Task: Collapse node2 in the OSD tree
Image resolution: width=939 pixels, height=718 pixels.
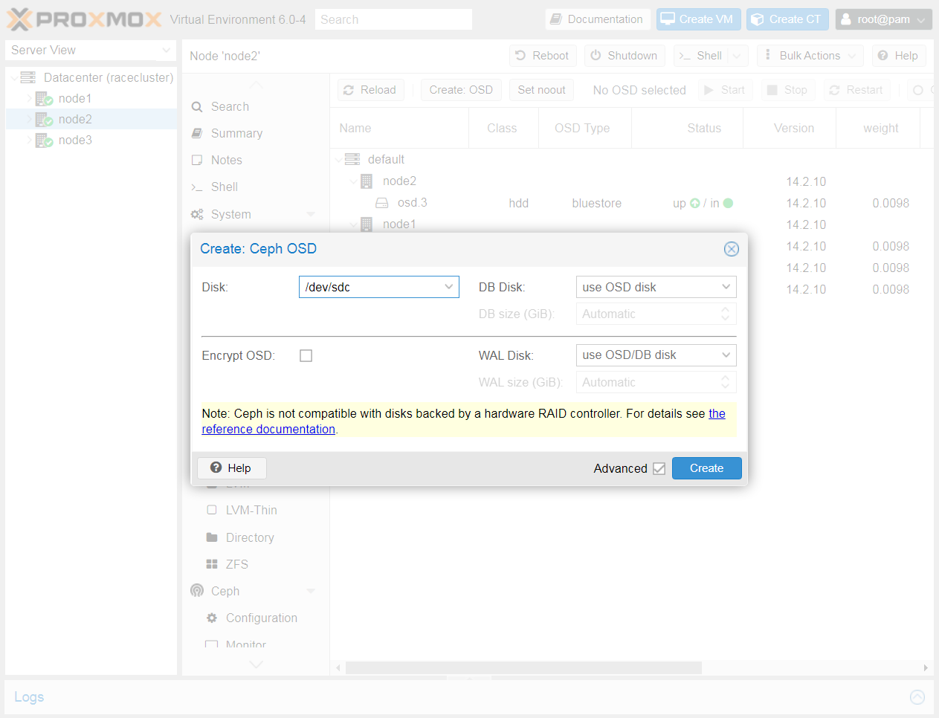Action: pos(354,181)
